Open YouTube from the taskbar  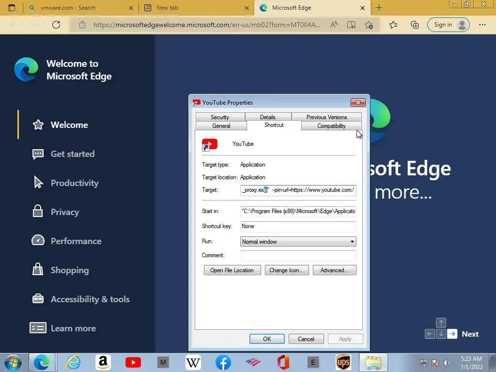coord(133,362)
